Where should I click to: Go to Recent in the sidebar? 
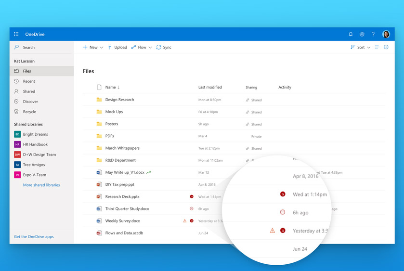tap(42, 81)
